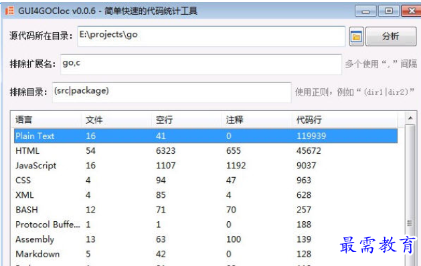Minimize the GUI4GOCloc window
Image resolution: width=421 pixels, height=266 pixels.
(x=365, y=11)
